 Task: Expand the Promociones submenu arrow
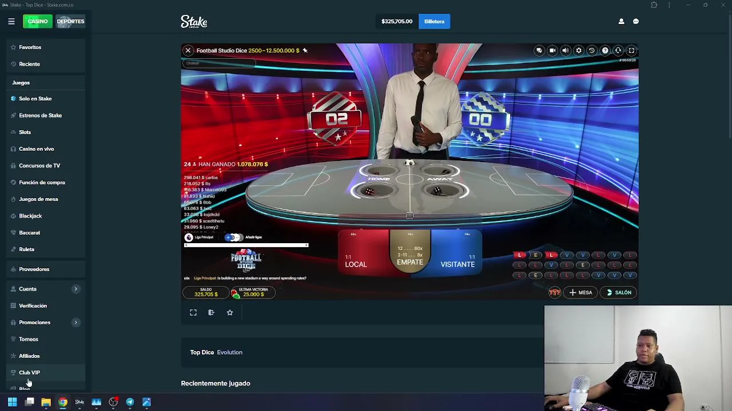[75, 323]
